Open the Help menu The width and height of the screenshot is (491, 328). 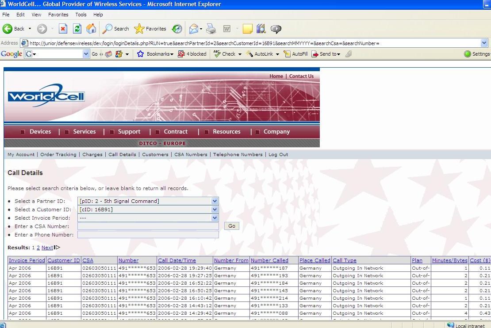[98, 15]
